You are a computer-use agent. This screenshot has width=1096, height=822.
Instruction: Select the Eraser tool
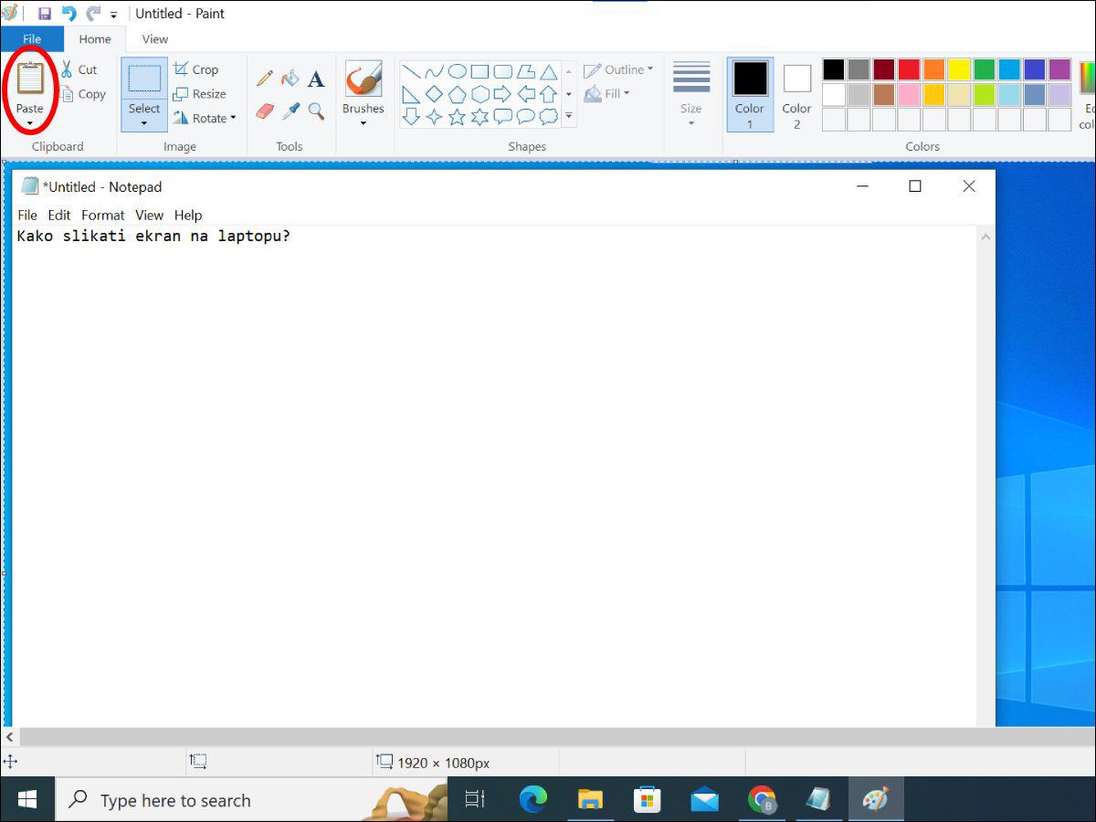pyautogui.click(x=265, y=111)
